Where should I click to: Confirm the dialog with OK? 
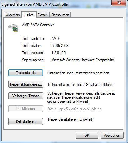pyautogui.click(x=87, y=136)
